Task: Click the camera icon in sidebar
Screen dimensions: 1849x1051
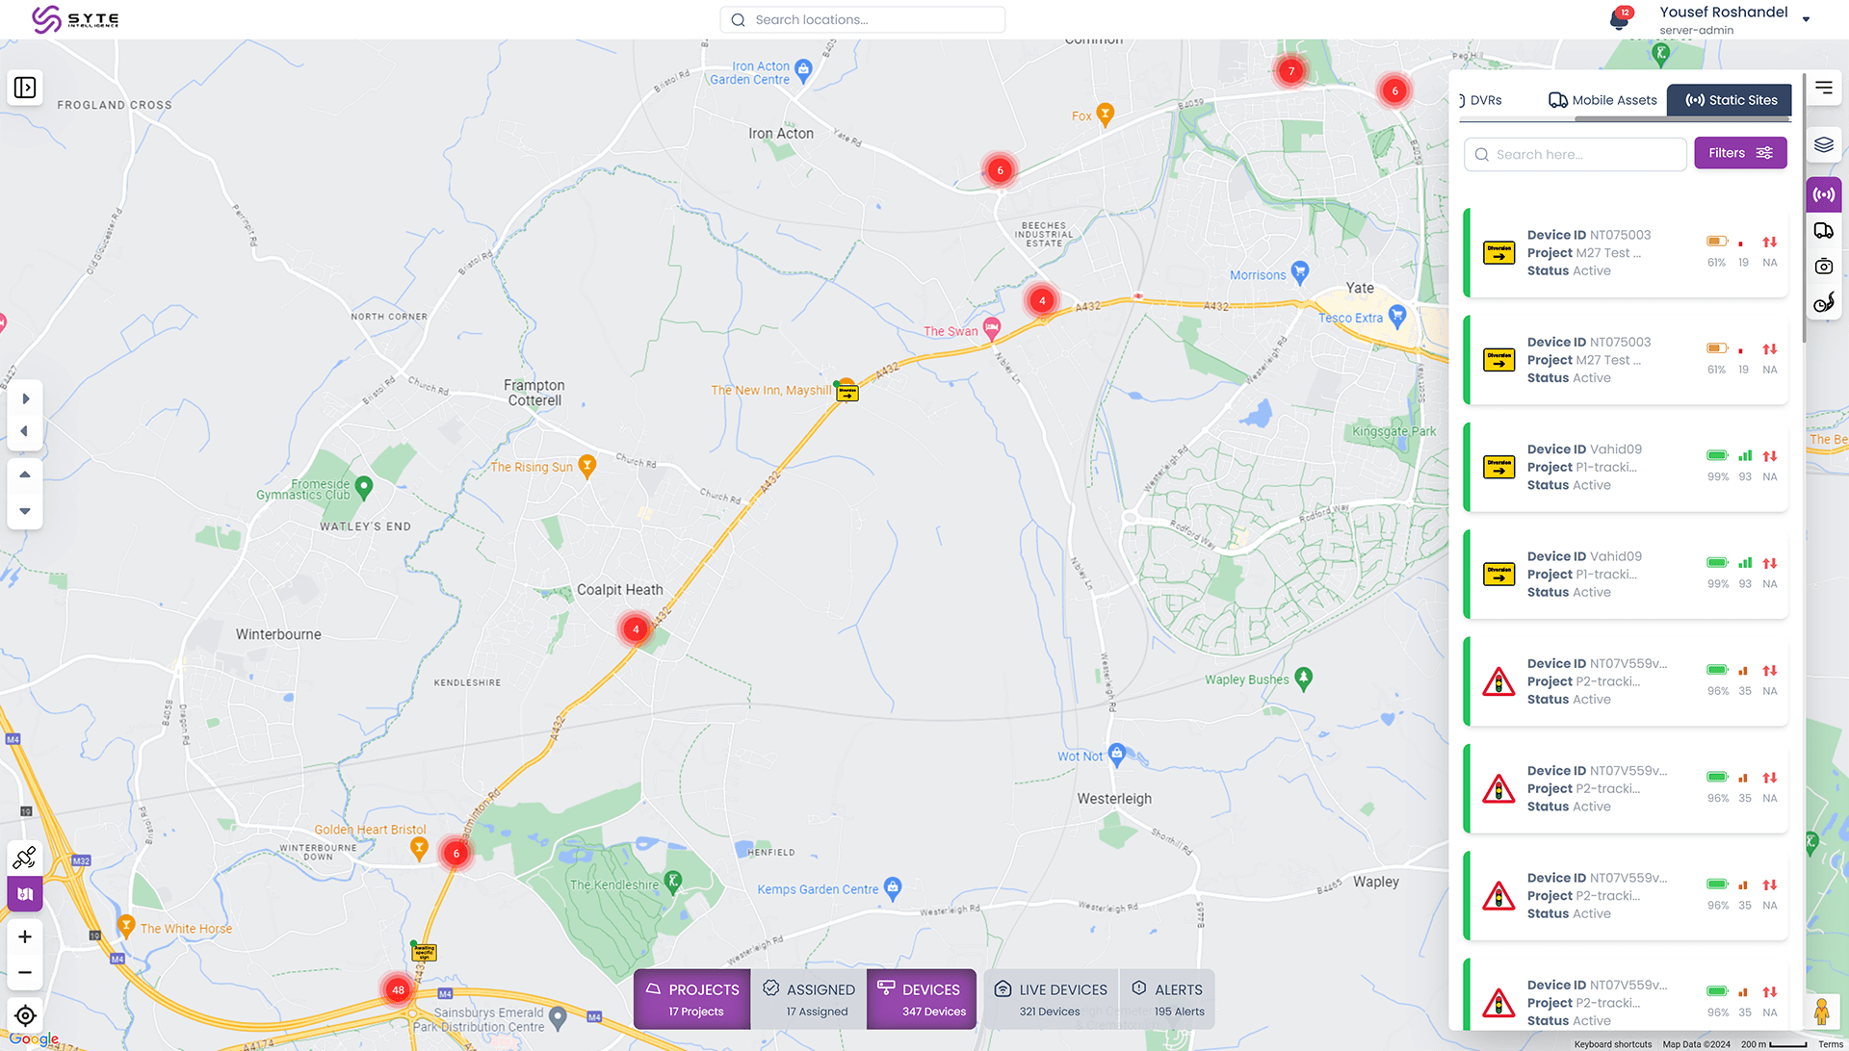Action: pos(1825,267)
